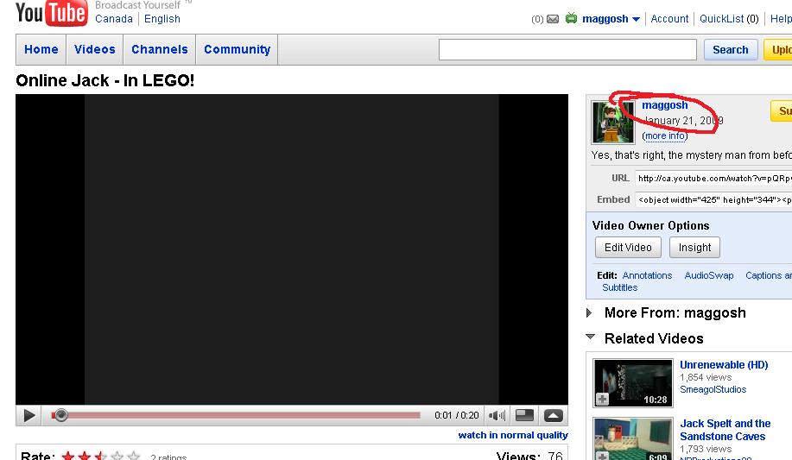Screen dimensions: 792x460
Task: Expand the More From: maggosh section
Action: [x=589, y=312]
